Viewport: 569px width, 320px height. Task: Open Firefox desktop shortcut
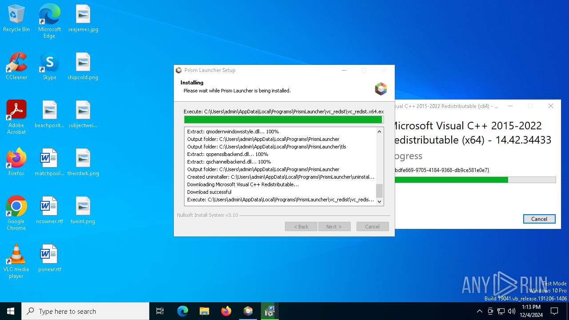tap(16, 162)
